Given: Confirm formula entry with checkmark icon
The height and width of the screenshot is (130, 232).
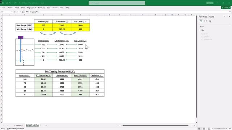Looking at the screenshot, I should [x=20, y=12].
